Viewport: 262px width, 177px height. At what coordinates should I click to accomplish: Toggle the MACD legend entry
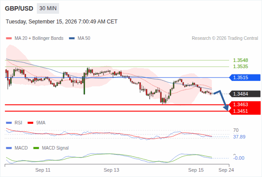pos(17,148)
